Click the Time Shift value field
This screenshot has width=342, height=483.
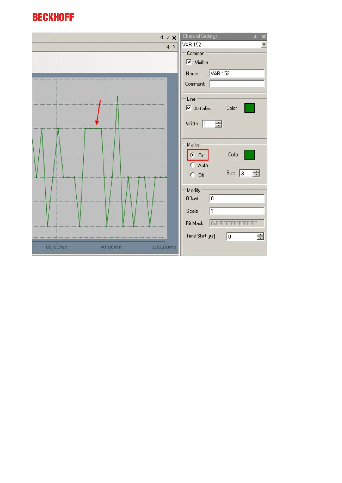(x=242, y=237)
